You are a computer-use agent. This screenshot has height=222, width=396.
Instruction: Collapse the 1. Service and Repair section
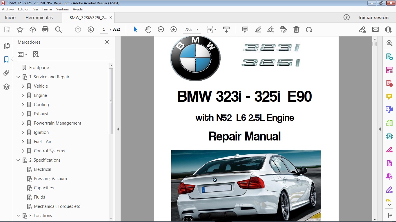click(x=18, y=77)
